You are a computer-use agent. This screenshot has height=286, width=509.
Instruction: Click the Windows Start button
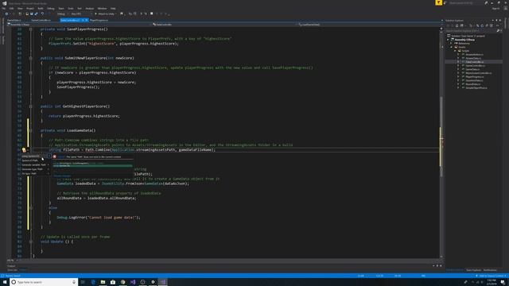click(x=5, y=282)
